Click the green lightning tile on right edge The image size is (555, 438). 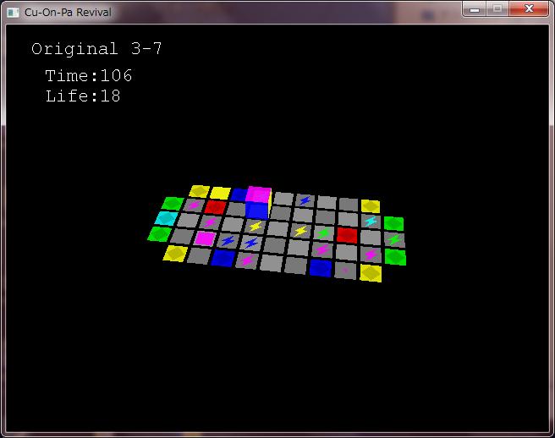coord(393,239)
